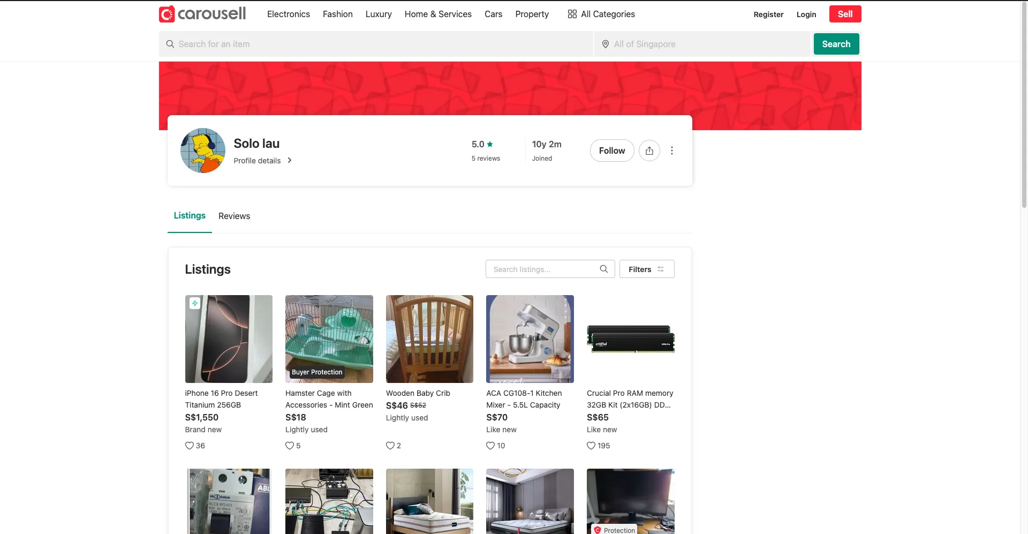Image resolution: width=1028 pixels, height=534 pixels.
Task: Click Solo lau's profile avatar
Action: point(203,151)
